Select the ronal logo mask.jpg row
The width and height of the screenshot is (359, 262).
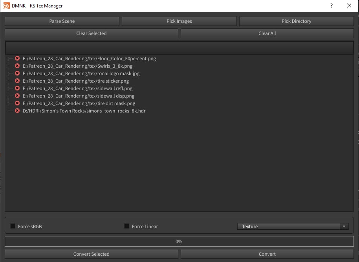(81, 74)
